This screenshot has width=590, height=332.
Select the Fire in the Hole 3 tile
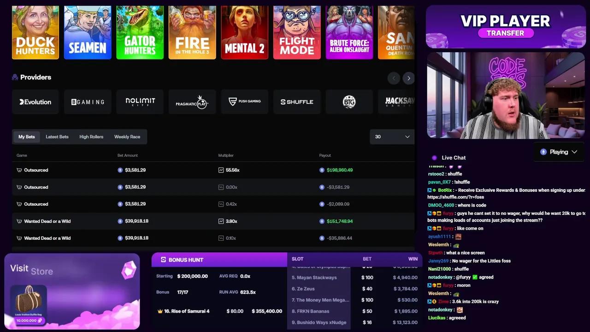[x=192, y=32]
